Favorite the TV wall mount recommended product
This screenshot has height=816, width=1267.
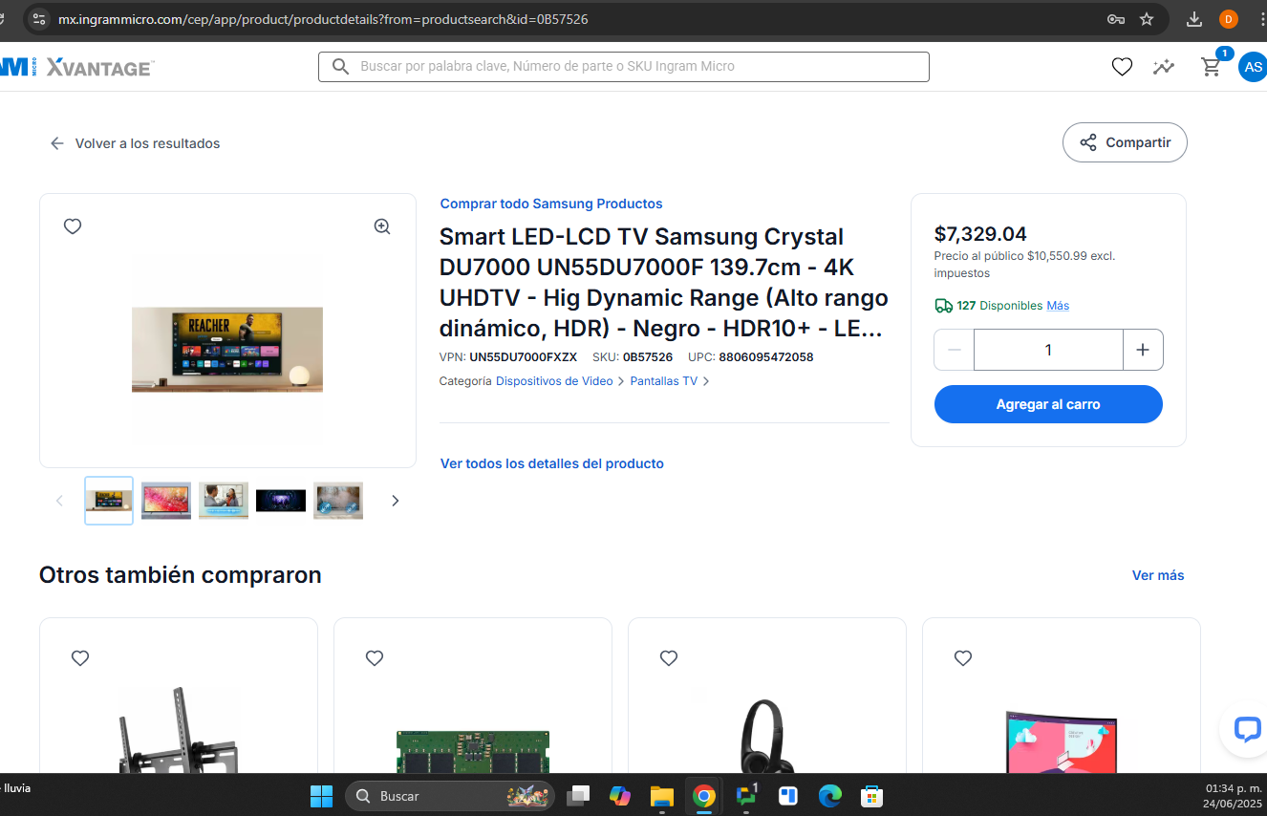click(80, 658)
